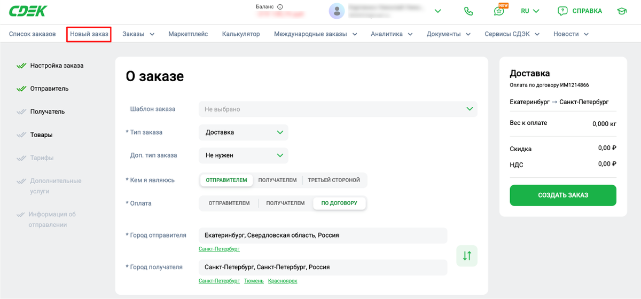Choose Санкт-Петербург suggestion under recipient city
Image resolution: width=641 pixels, height=299 pixels.
click(x=219, y=281)
